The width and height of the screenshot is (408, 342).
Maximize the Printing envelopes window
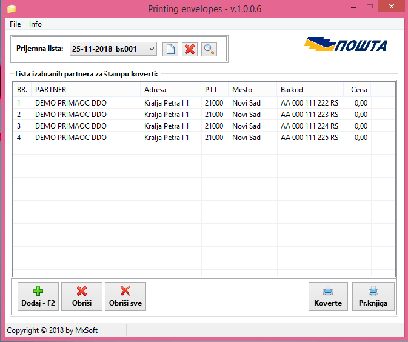pyautogui.click(x=369, y=7)
